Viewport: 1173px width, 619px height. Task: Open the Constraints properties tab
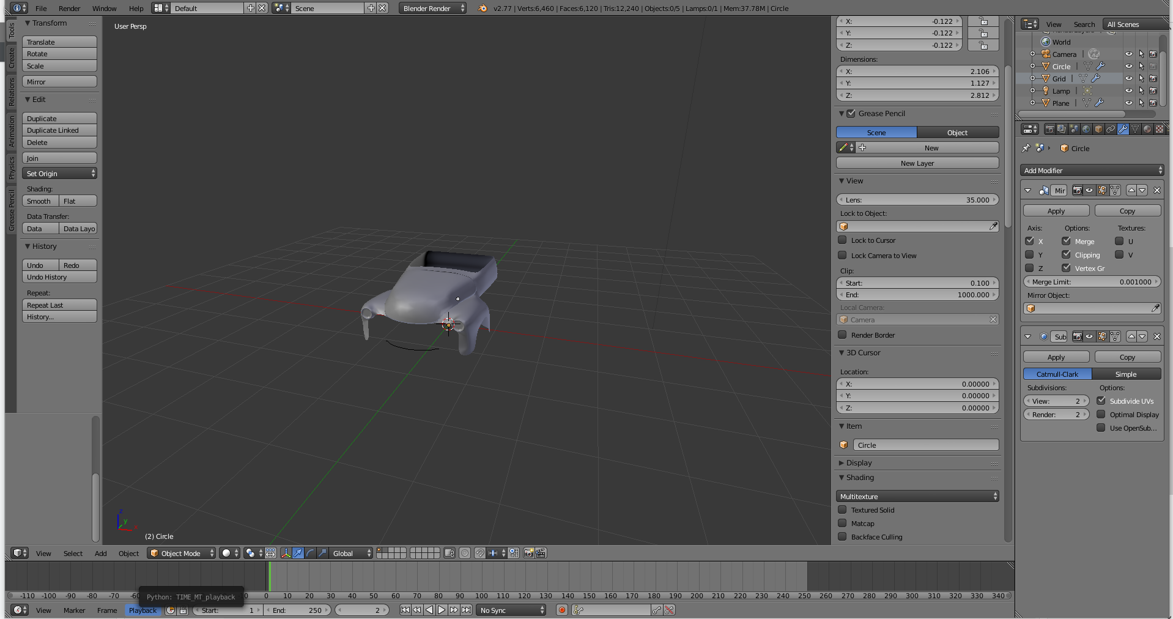[1111, 129]
